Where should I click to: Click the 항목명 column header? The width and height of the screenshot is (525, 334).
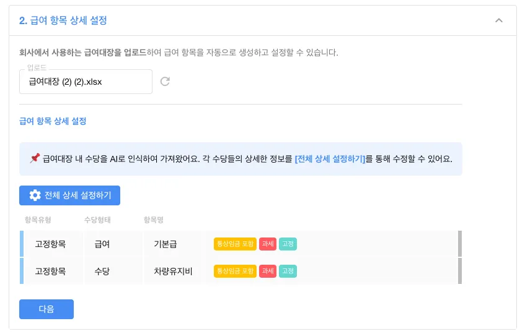(153, 220)
